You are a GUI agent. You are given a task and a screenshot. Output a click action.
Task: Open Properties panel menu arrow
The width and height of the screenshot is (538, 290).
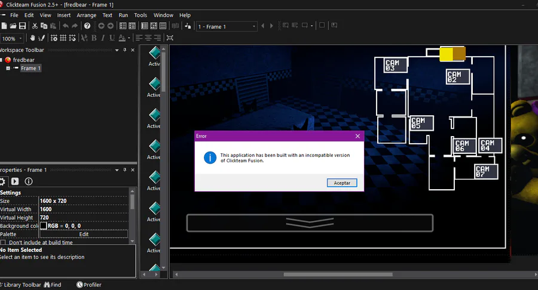[117, 170]
